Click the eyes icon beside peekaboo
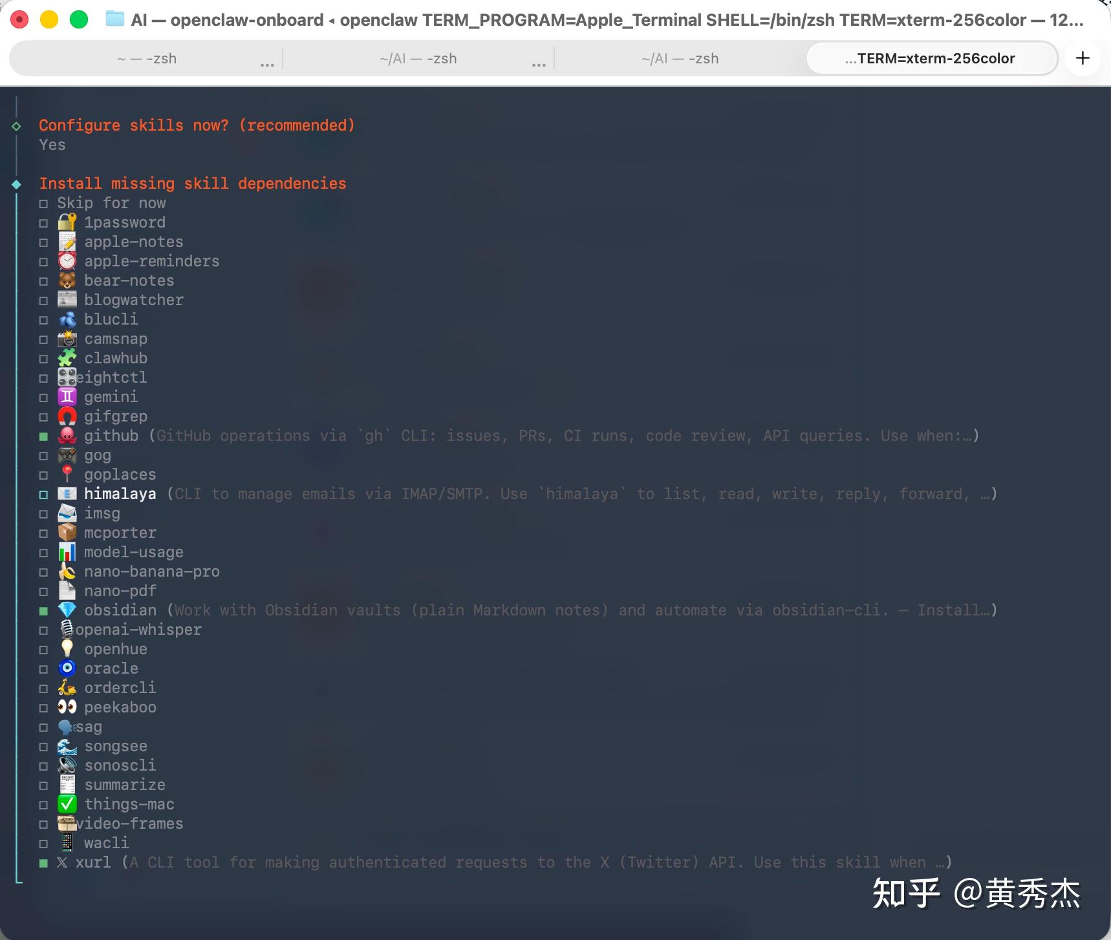 click(67, 707)
